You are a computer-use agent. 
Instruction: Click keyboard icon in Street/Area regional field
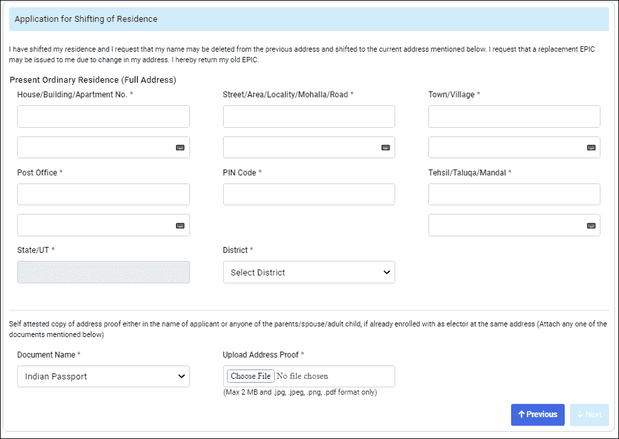click(x=385, y=148)
